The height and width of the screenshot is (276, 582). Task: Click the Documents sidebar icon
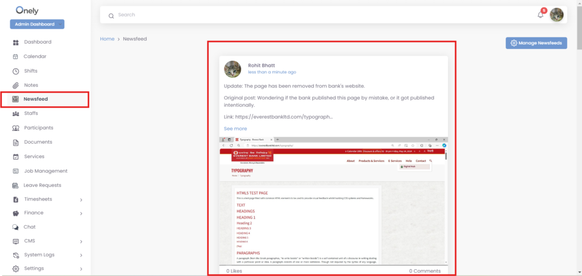coord(15,142)
